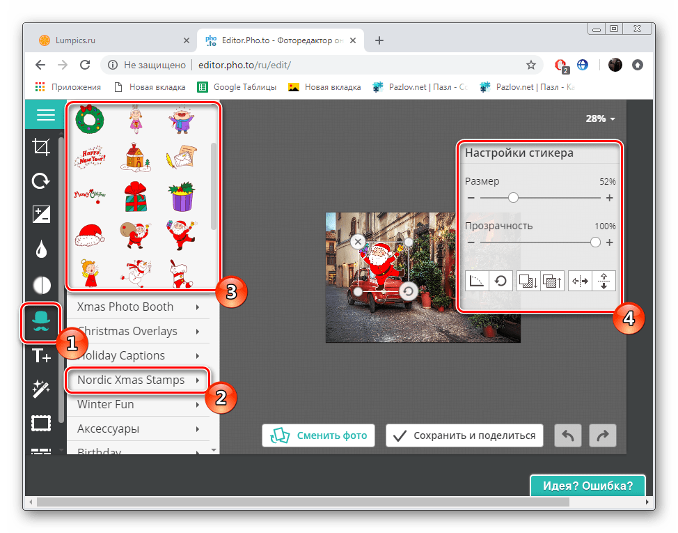Viewport: 678px width, 533px height.
Task: Pick the red gift box sticker
Action: [x=136, y=196]
